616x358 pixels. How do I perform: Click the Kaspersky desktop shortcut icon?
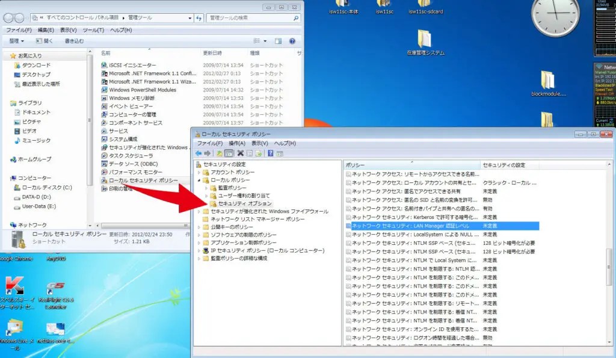click(x=15, y=293)
